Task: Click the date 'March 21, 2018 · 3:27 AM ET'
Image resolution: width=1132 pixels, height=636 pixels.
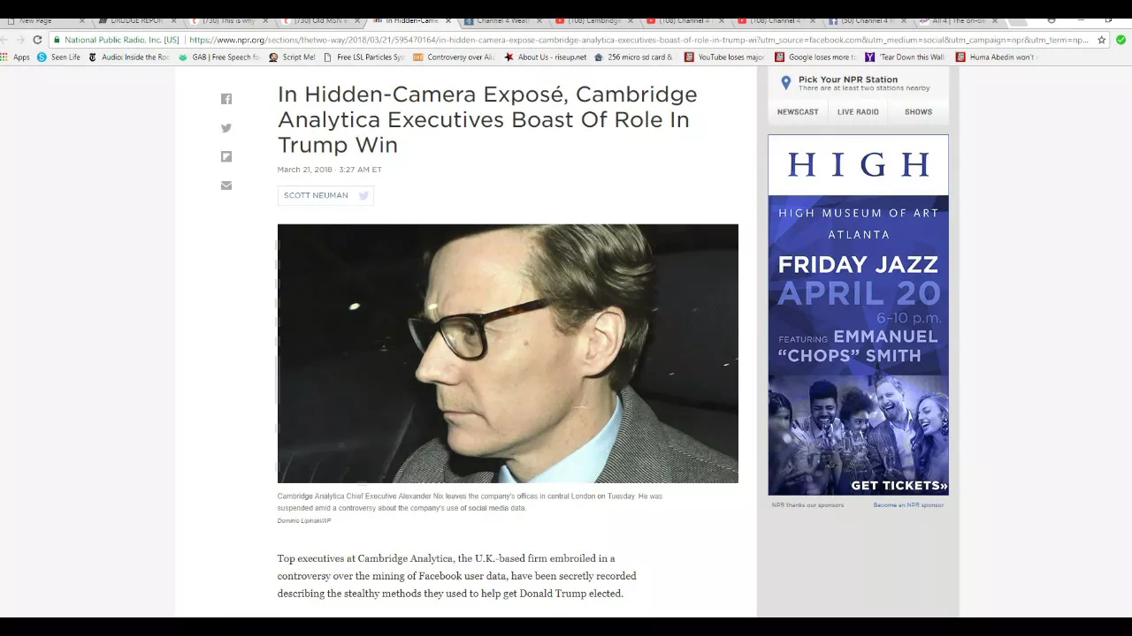Action: pos(330,170)
